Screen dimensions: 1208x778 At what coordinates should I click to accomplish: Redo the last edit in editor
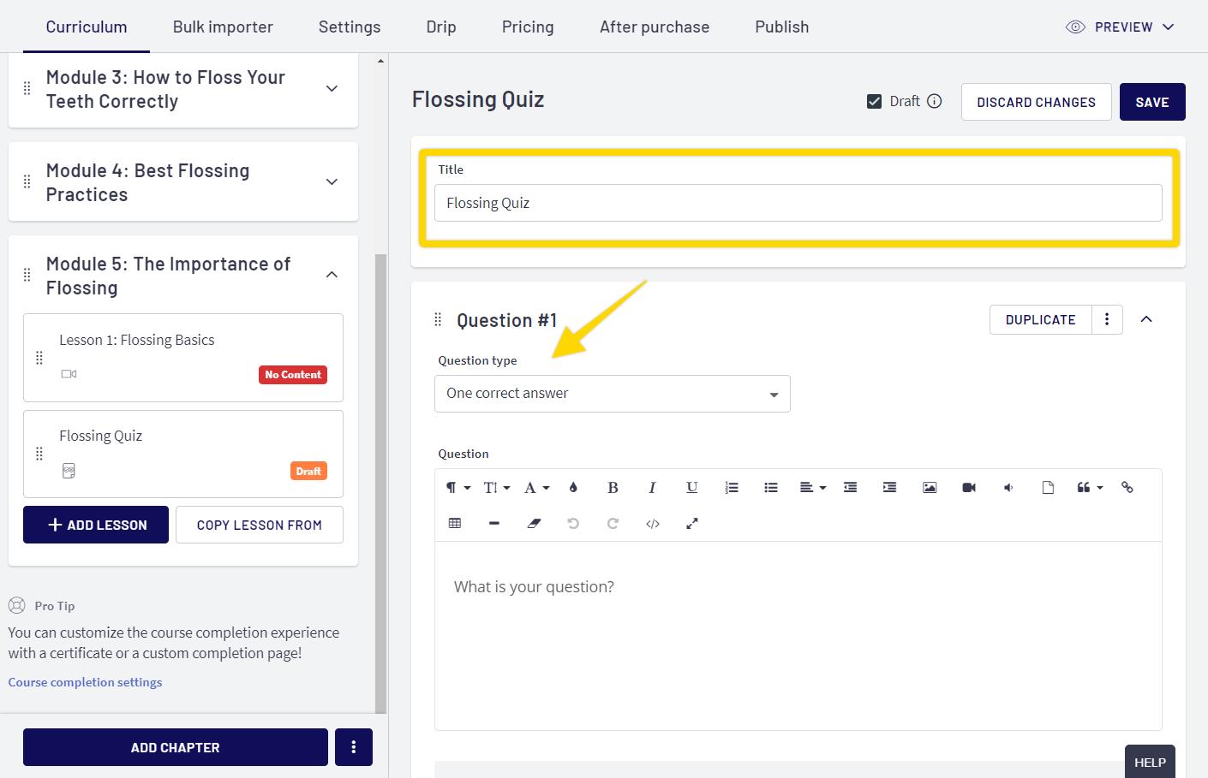[613, 524]
